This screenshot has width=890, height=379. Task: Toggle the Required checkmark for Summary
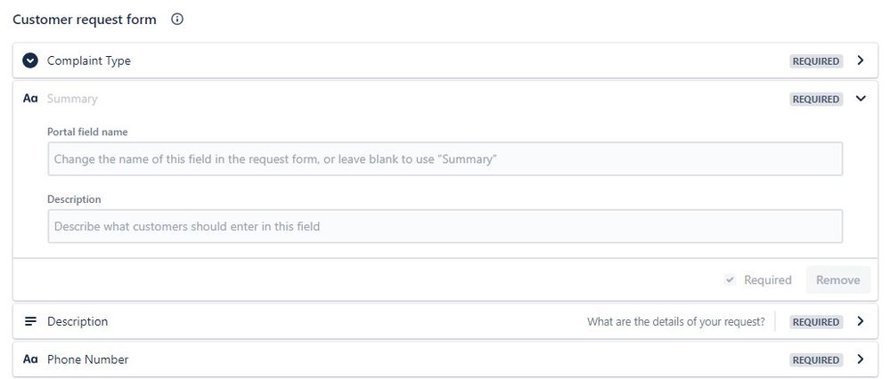[731, 279]
